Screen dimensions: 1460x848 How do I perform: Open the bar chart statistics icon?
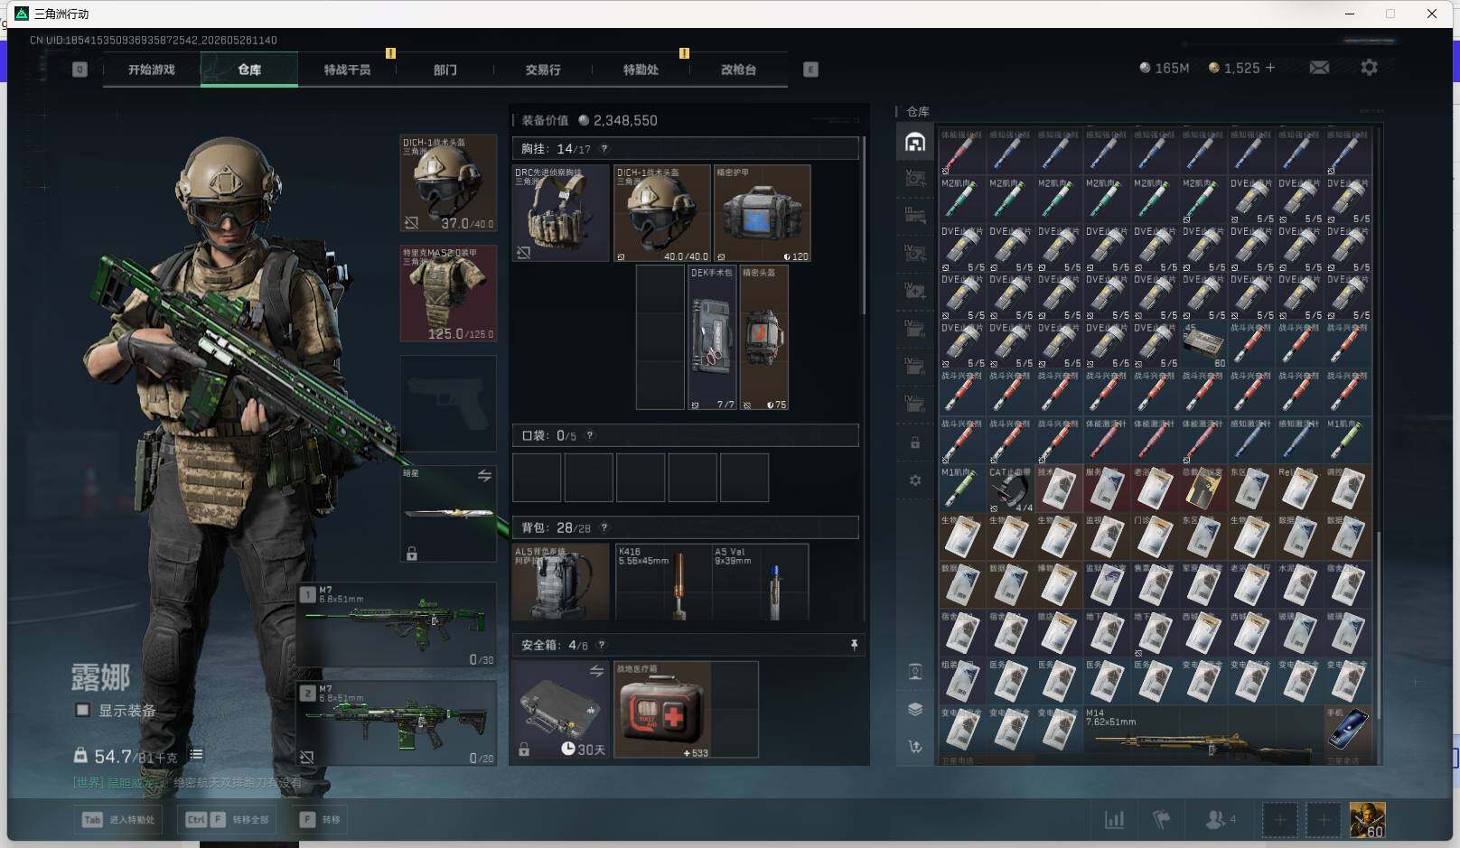point(1115,820)
